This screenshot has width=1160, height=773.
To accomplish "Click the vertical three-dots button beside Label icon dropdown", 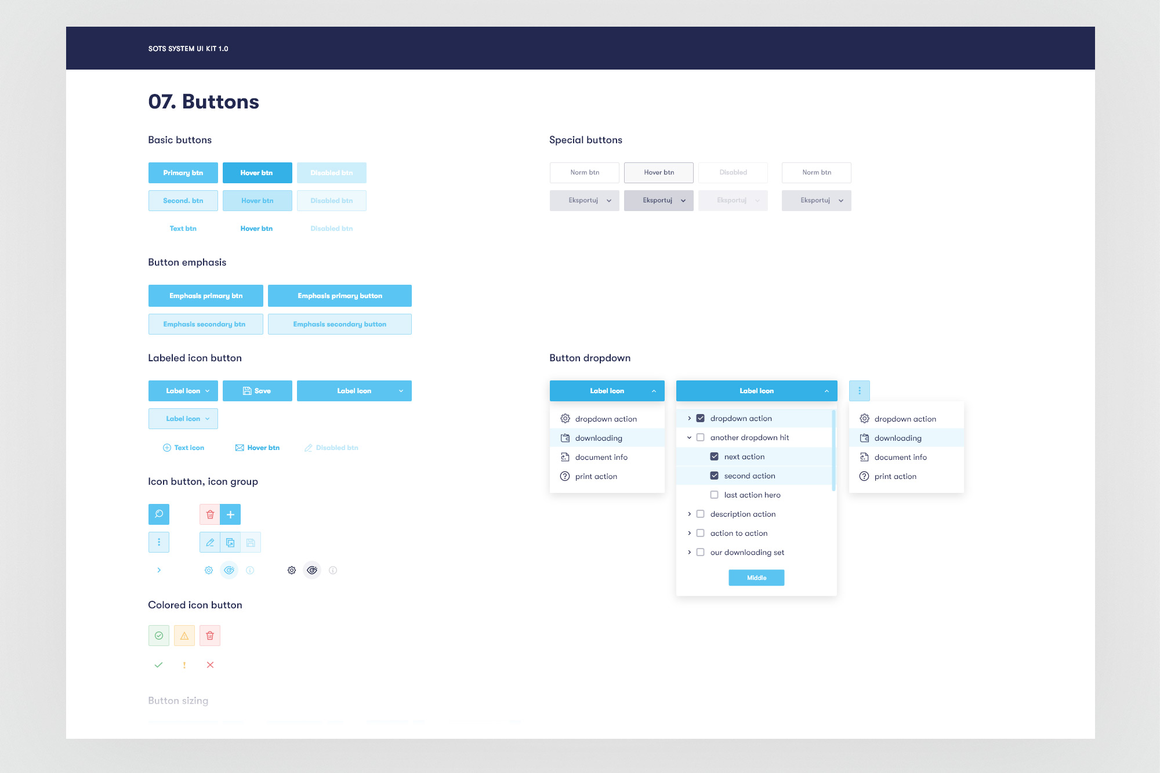I will coord(860,391).
